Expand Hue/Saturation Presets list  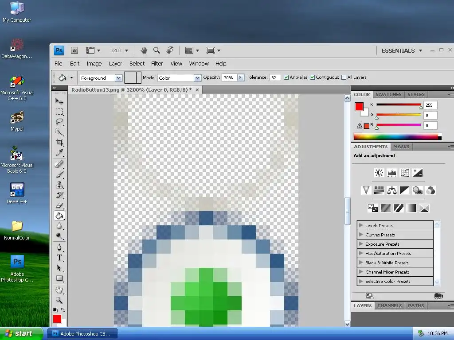pyautogui.click(x=361, y=253)
